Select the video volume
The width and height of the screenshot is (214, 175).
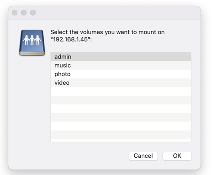click(x=121, y=83)
